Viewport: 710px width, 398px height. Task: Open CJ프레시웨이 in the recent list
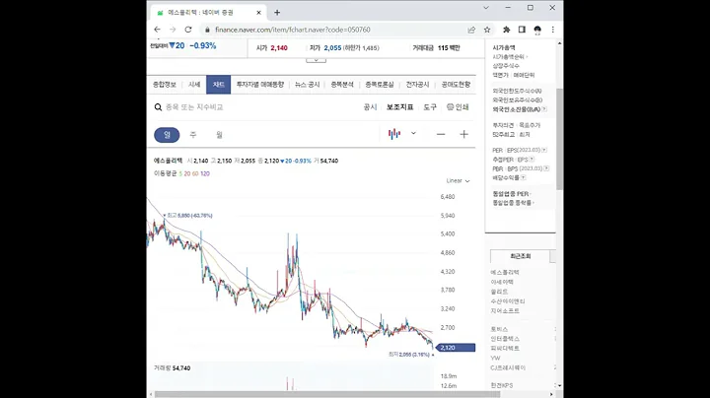508,368
